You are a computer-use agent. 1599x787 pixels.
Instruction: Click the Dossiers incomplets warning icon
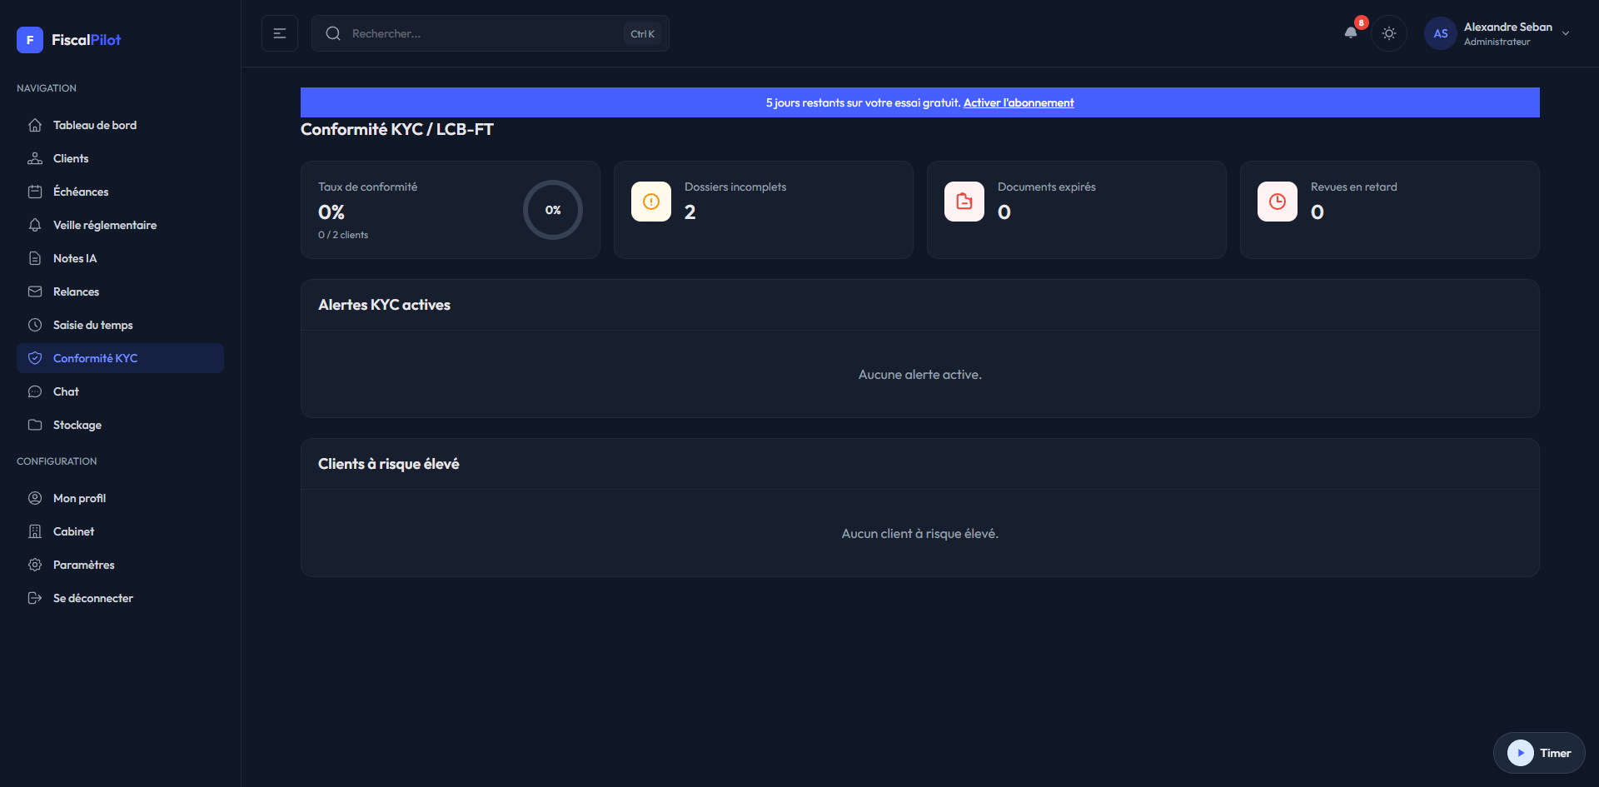(651, 202)
